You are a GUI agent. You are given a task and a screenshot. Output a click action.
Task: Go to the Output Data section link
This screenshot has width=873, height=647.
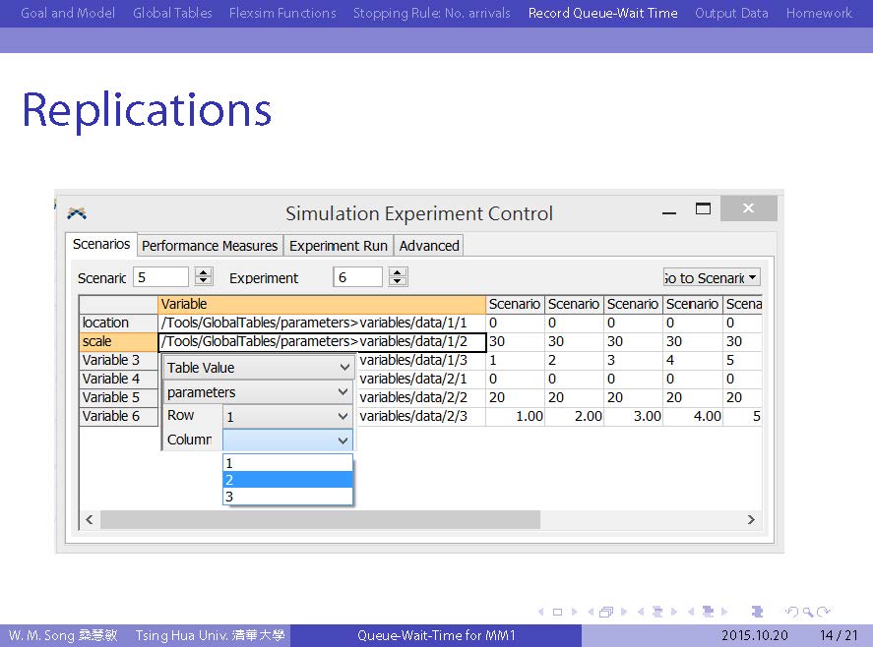tap(731, 13)
